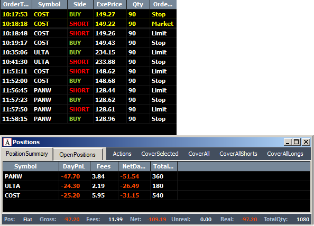Click the Positions Symbol column header

click(x=31, y=166)
